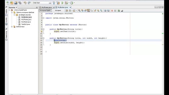Image resolution: width=169 pixels, height=95 pixels.
Task: Click the Comment editor toolbar icon
Action: point(119,11)
